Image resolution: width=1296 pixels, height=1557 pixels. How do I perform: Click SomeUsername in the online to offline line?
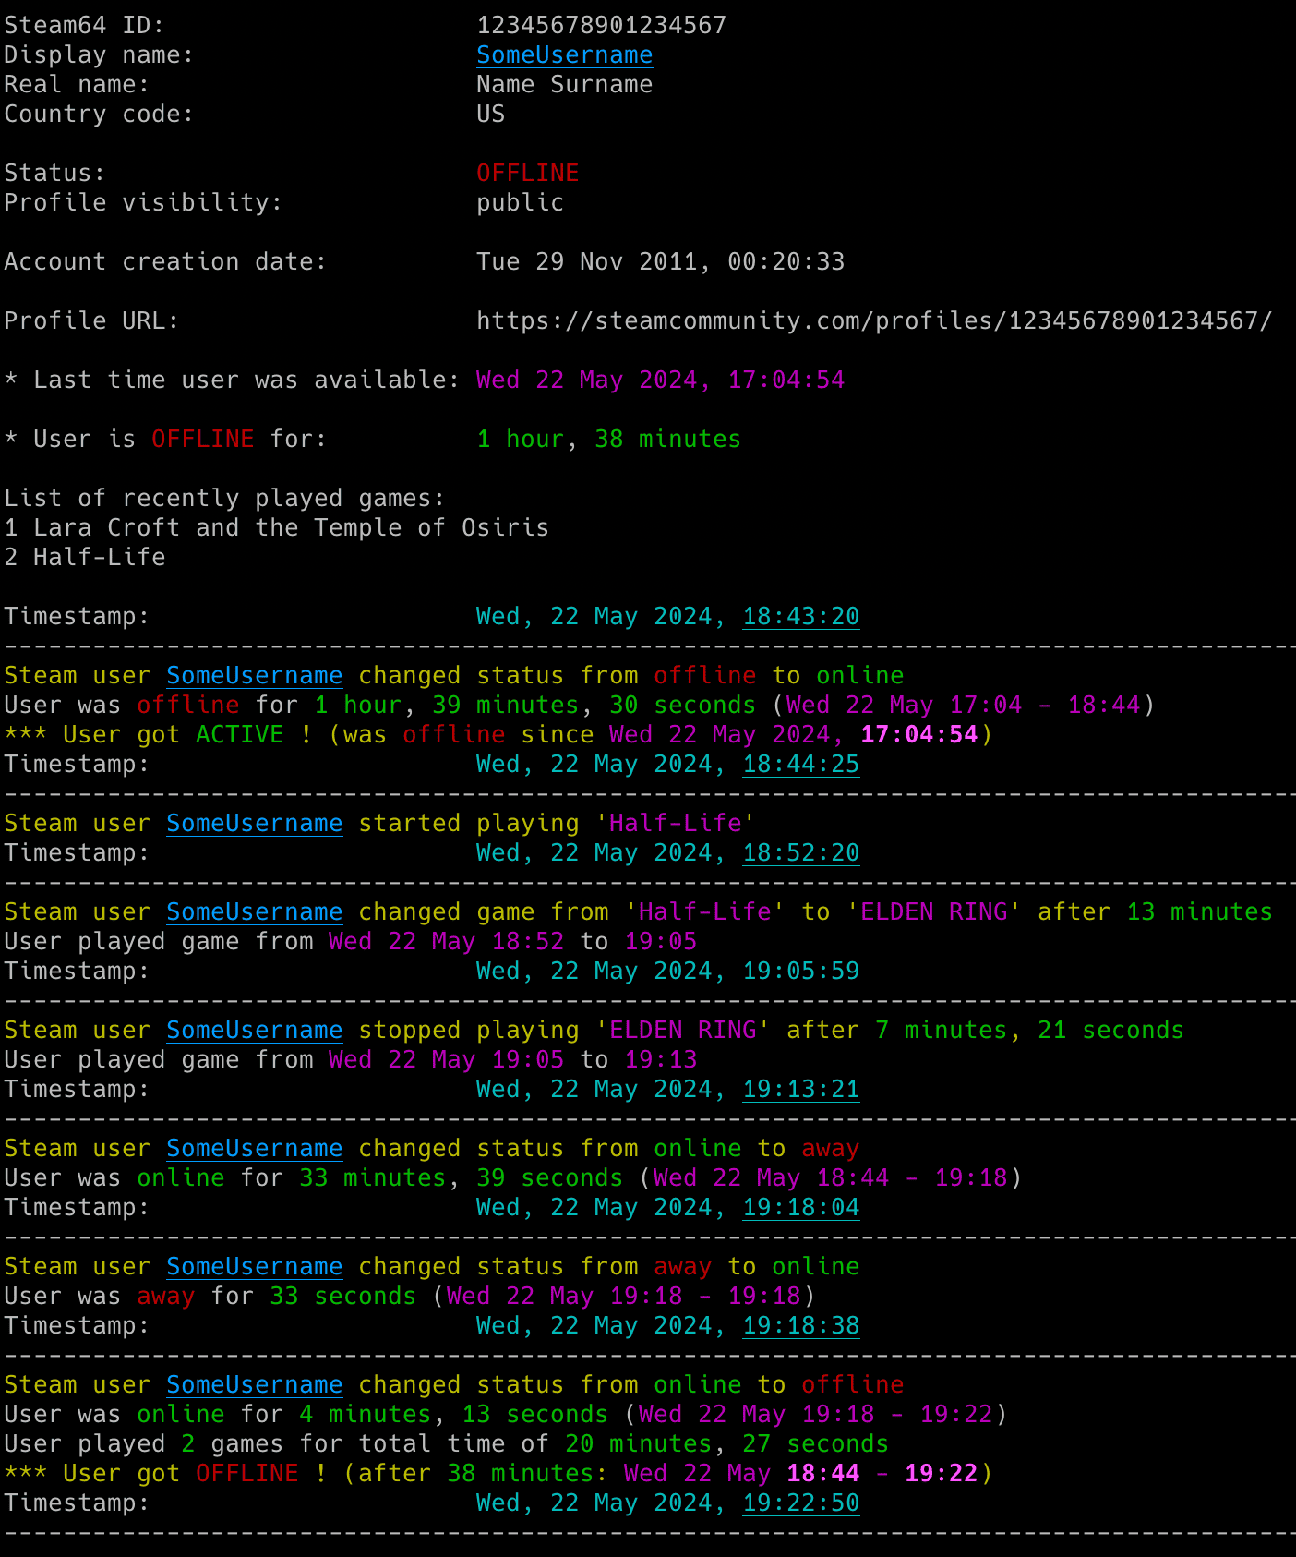click(x=255, y=1385)
